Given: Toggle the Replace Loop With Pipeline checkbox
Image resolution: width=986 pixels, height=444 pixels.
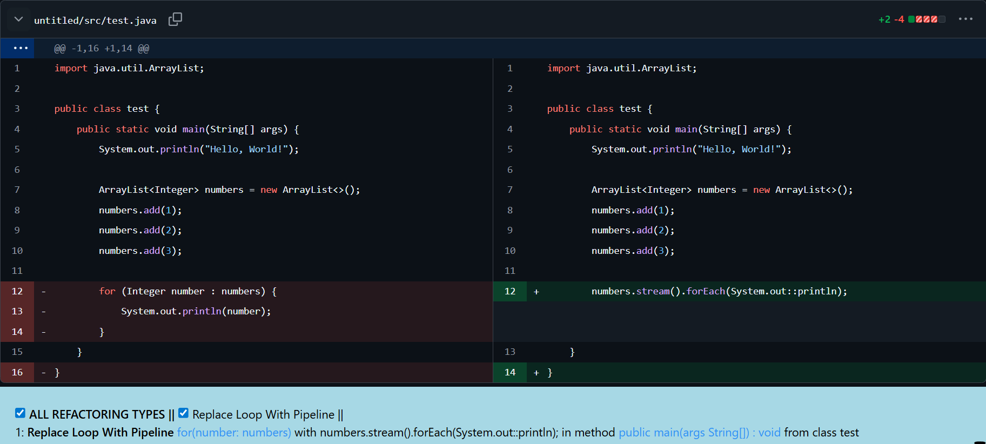Looking at the screenshot, I should pos(184,413).
